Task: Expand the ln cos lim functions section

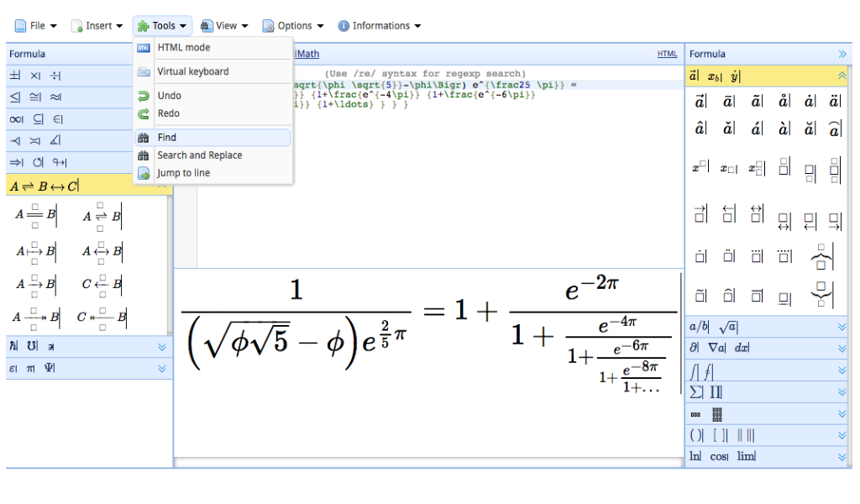Action: [842, 456]
